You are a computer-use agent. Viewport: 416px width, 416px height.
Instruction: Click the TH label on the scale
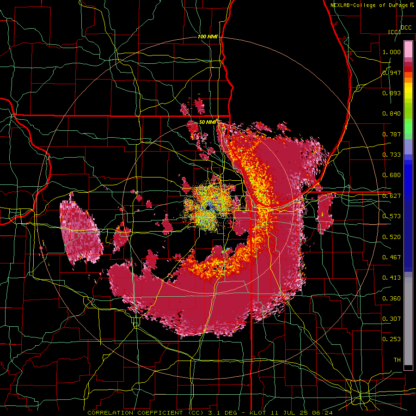(x=397, y=360)
